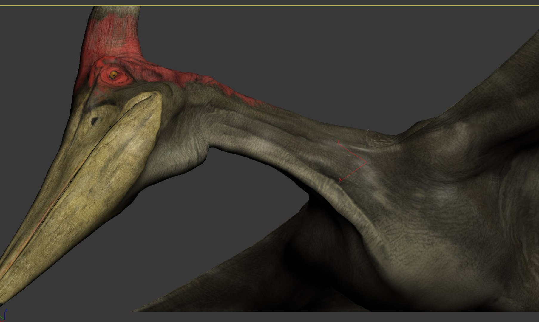Click the pterosaur's orange eye
The width and height of the screenshot is (539, 322).
tap(113, 75)
